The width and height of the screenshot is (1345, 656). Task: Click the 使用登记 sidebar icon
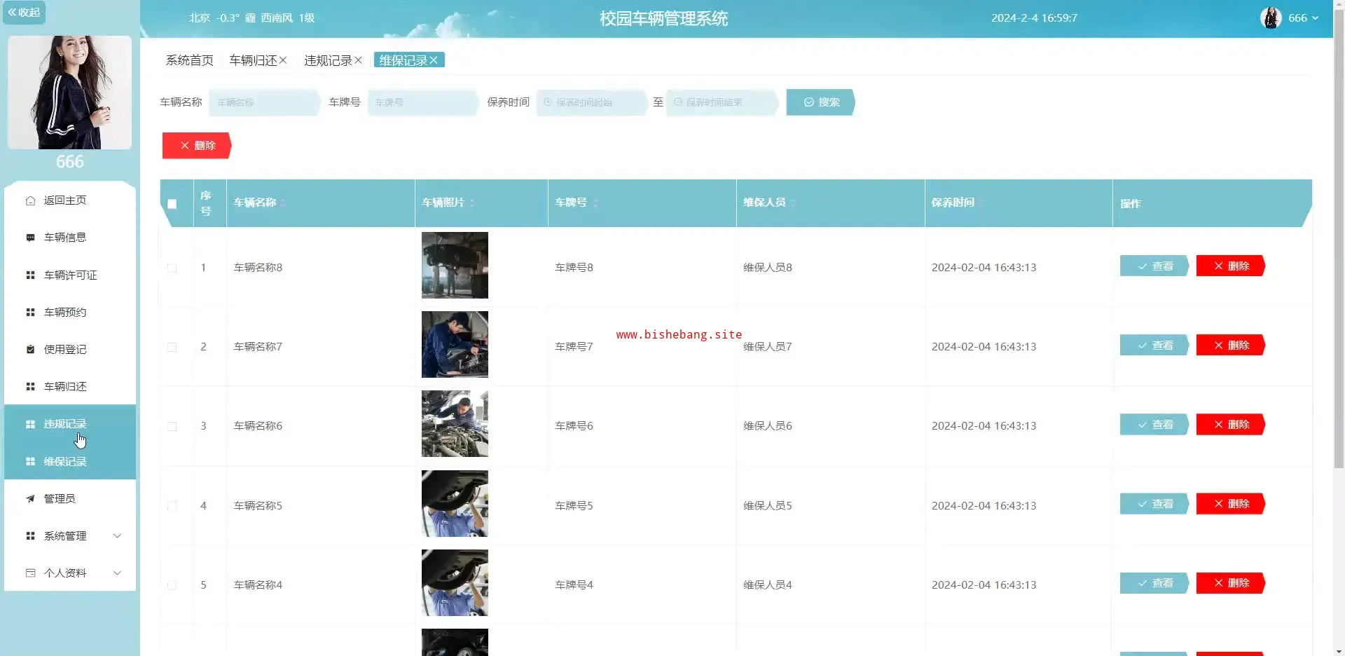pos(30,350)
